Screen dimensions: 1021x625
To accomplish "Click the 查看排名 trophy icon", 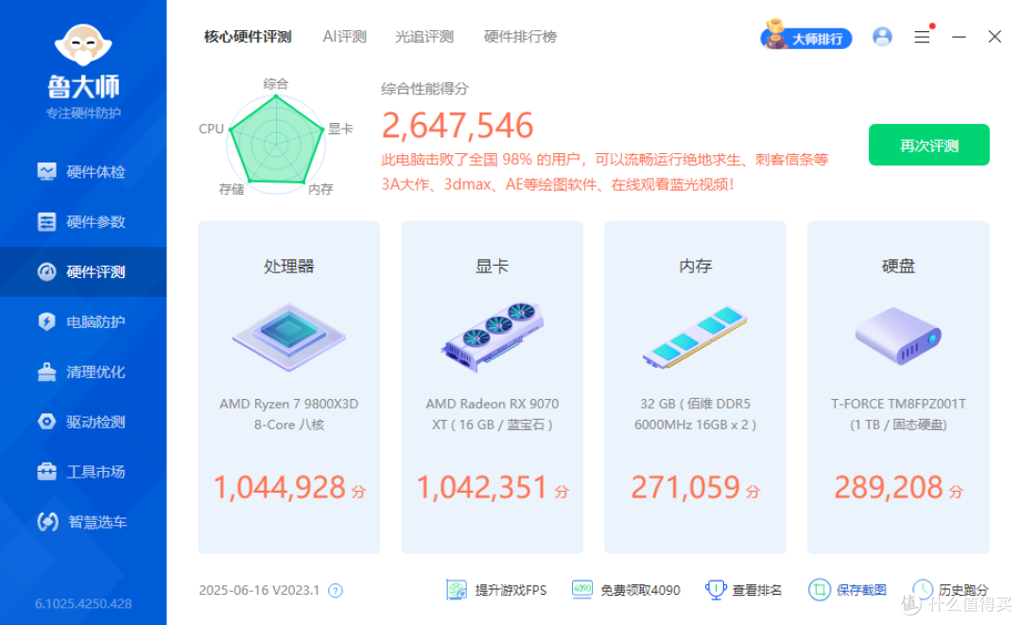I will coord(716,590).
